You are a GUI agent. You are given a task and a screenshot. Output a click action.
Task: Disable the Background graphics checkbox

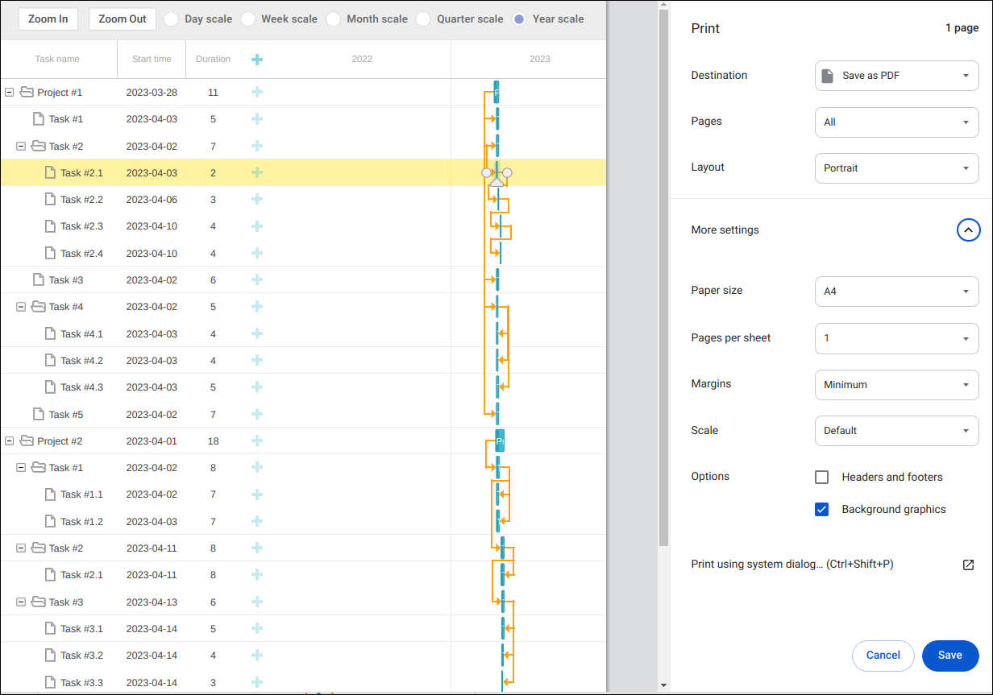821,509
